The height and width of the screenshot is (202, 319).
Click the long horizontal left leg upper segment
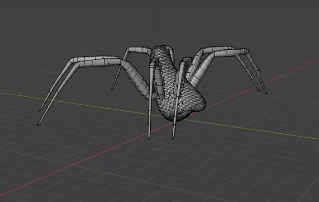[96, 61]
